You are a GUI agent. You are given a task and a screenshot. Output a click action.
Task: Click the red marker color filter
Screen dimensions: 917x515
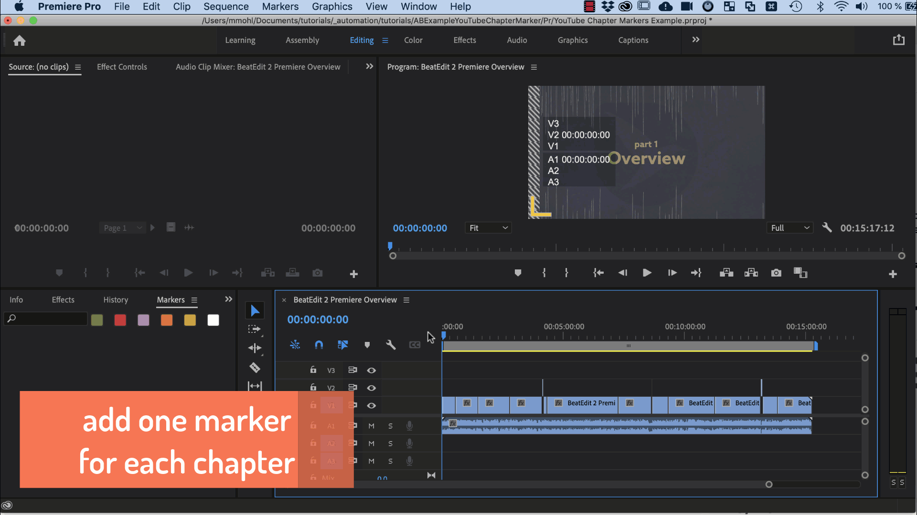pos(120,320)
